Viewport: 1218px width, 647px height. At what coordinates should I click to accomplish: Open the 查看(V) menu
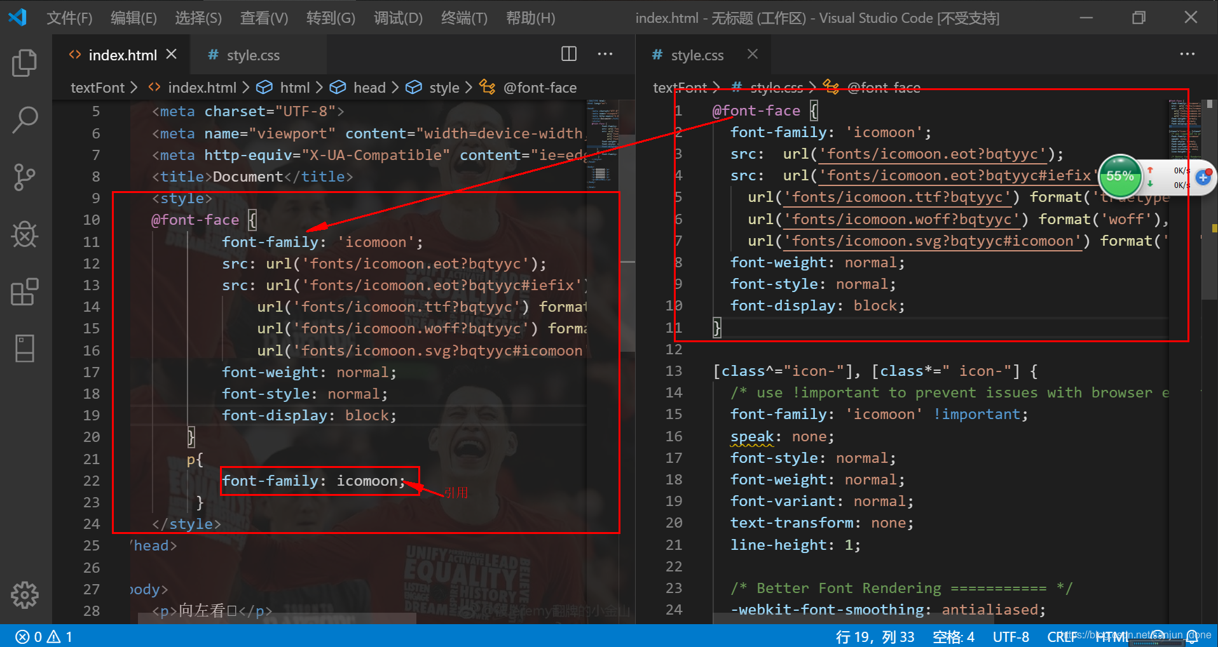tap(264, 18)
